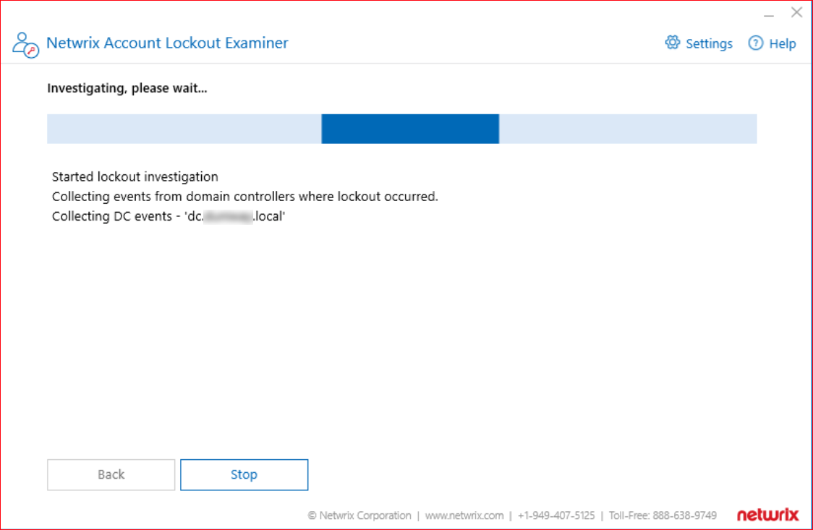The image size is (813, 530).
Task: Stop the running investigation
Action: (x=244, y=474)
